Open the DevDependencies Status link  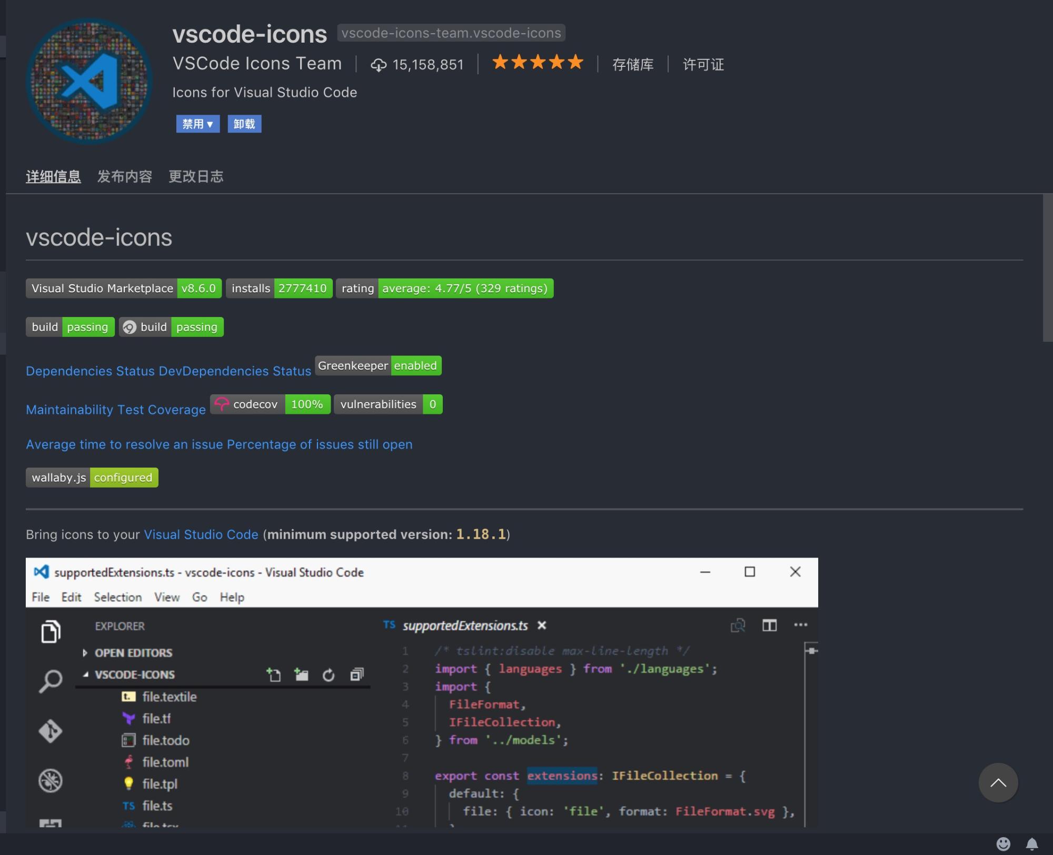[x=235, y=371]
